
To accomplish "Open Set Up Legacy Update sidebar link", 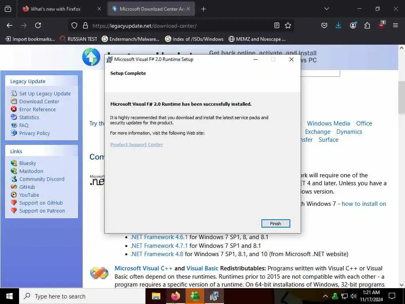I will (45, 93).
